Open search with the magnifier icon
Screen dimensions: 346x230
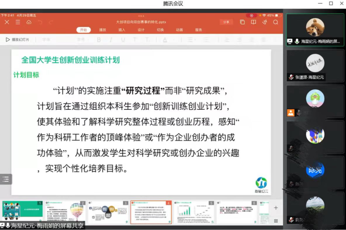click(x=275, y=22)
